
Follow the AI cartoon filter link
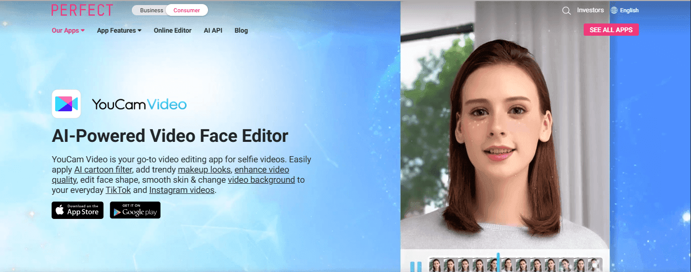click(x=103, y=169)
